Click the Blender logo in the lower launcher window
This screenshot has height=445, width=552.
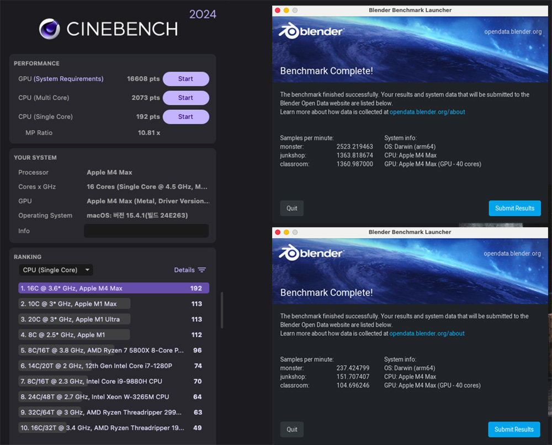311,253
